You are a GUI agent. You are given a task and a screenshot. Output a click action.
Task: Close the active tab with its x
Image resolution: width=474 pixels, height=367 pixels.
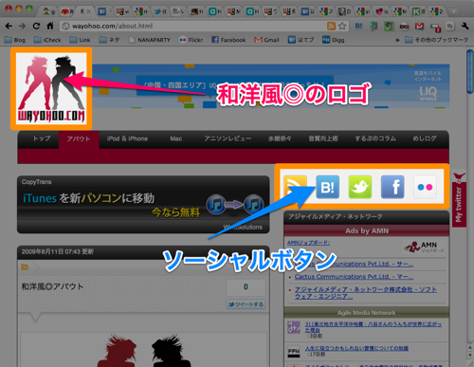(89, 11)
